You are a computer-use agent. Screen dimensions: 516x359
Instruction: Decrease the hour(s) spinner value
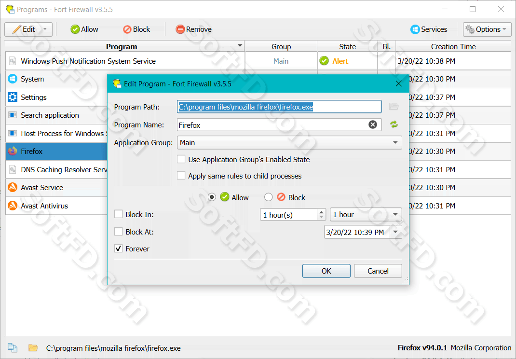point(322,218)
